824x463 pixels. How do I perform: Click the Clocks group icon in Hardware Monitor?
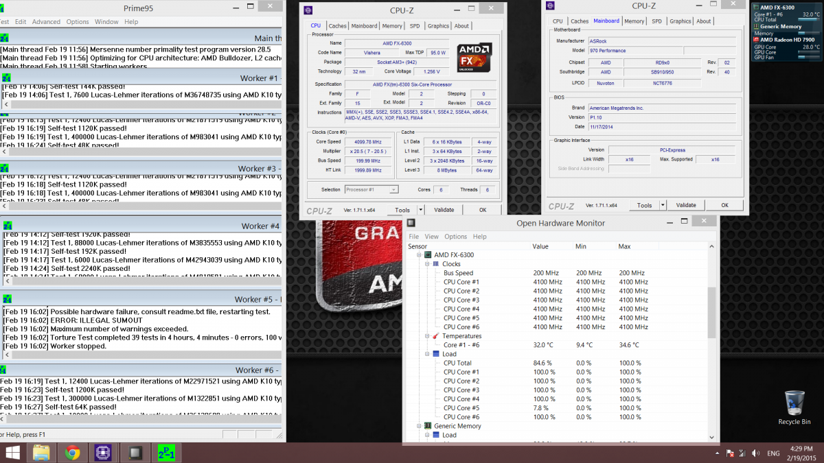(435, 264)
